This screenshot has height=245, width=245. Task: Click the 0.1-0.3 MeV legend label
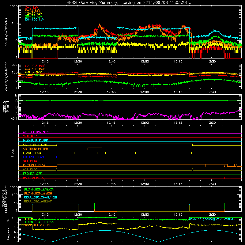35,66
